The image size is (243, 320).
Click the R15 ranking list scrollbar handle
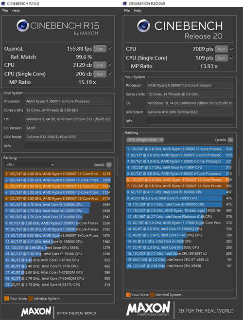[x=118, y=167]
